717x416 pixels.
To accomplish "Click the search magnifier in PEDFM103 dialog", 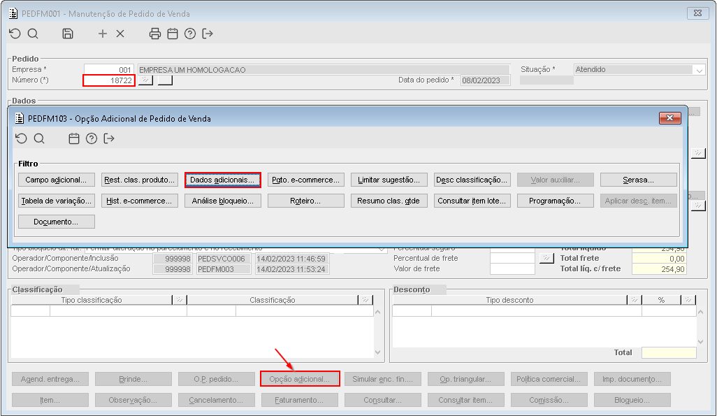I will click(x=39, y=138).
